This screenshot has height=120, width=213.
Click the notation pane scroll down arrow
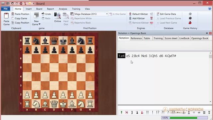pyautogui.click(x=210, y=101)
